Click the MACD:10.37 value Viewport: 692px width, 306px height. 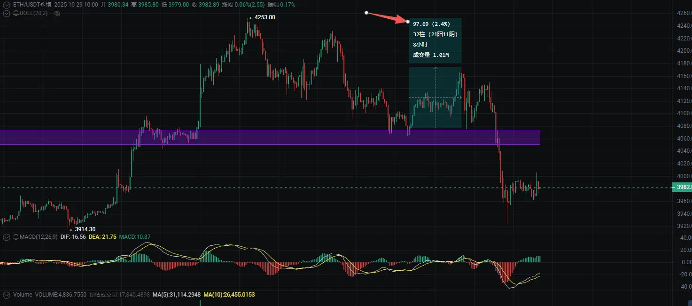(135, 237)
